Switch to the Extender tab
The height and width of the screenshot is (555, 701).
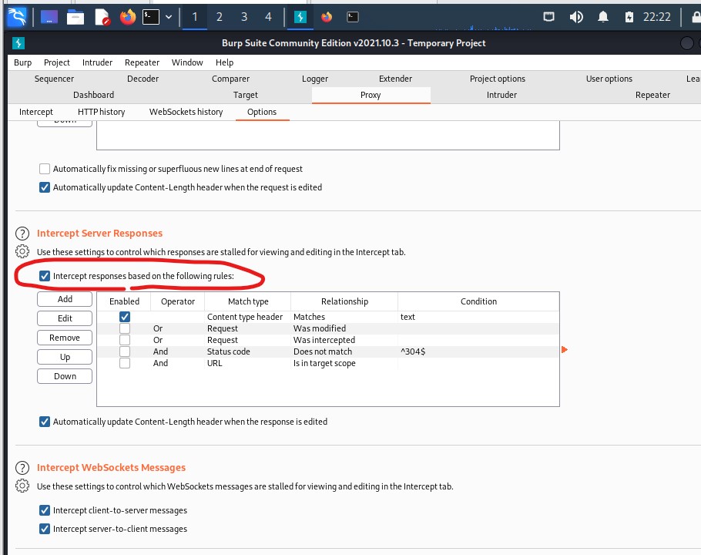(395, 79)
